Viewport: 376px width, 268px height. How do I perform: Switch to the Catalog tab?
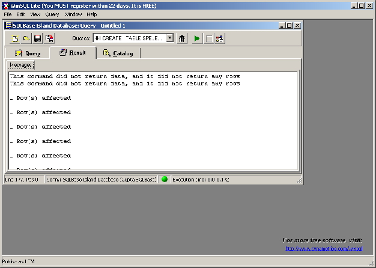(x=118, y=53)
